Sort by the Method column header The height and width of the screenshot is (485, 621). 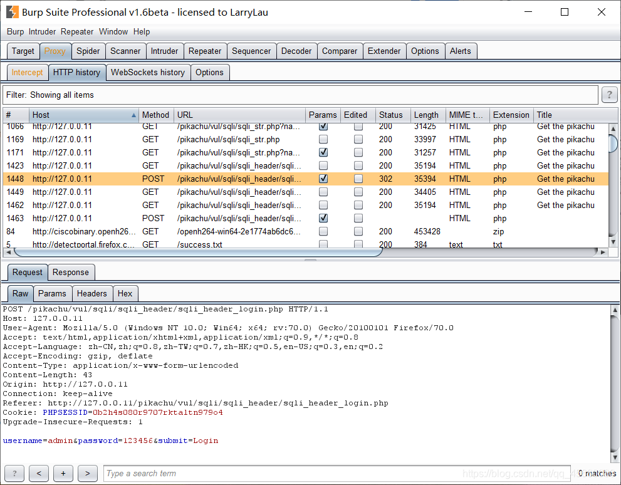coord(155,115)
